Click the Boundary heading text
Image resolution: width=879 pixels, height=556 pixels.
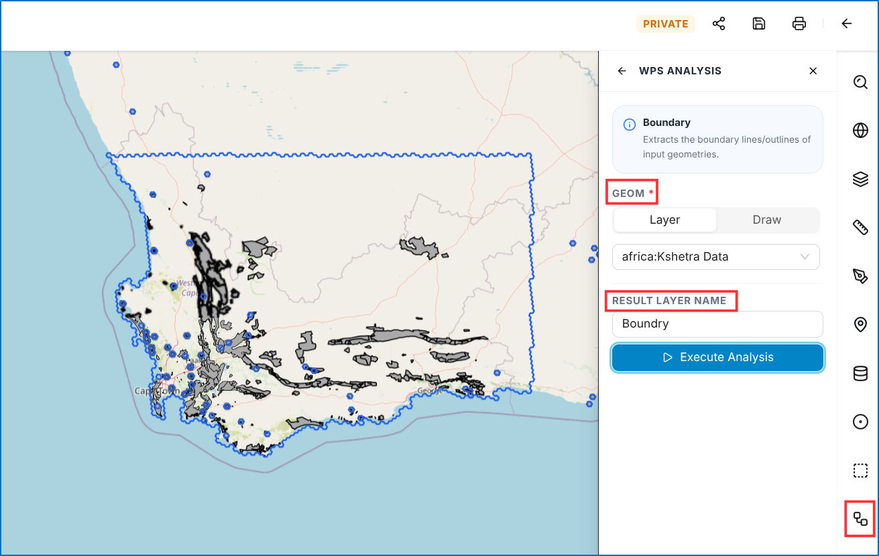pos(666,123)
